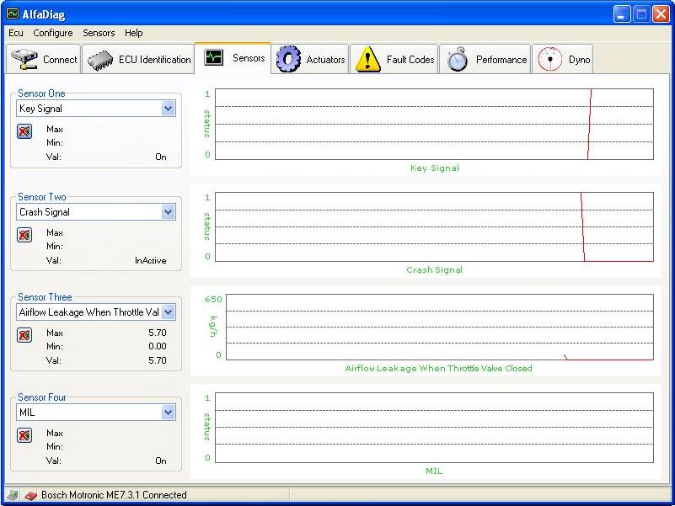This screenshot has width=675, height=506.
Task: Open the Fault Codes tab
Action: click(394, 60)
